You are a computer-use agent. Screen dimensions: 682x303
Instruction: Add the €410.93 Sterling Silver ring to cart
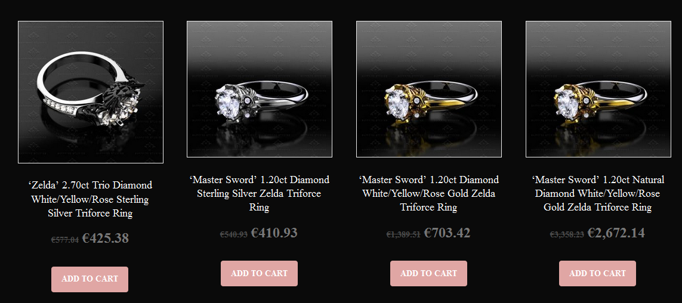click(x=259, y=273)
